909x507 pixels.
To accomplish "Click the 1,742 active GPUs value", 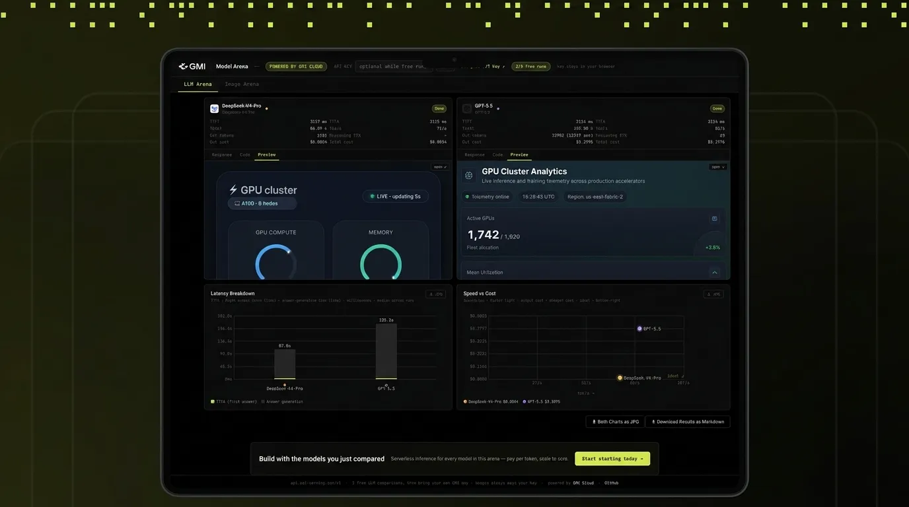I will 483,235.
